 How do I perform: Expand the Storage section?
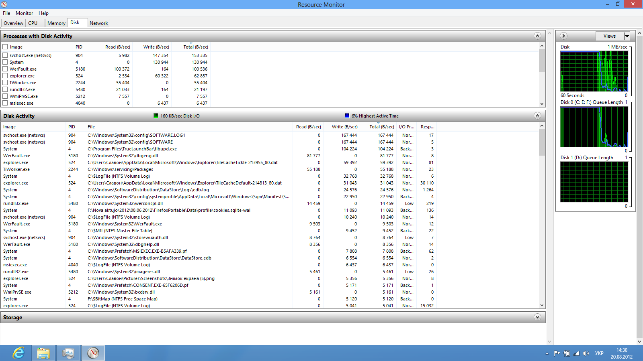click(537, 317)
